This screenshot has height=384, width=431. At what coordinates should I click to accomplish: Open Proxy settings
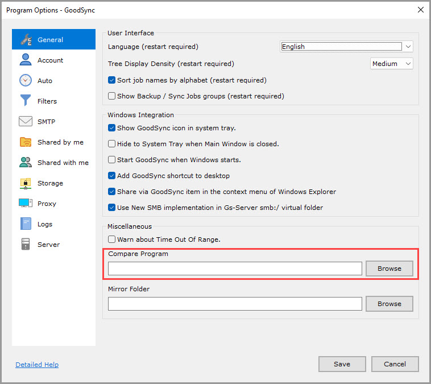click(x=53, y=203)
